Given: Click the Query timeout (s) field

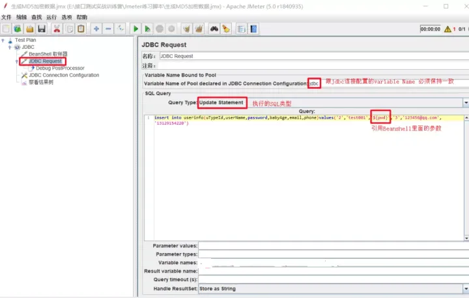Looking at the screenshot, I should (x=334, y=280).
